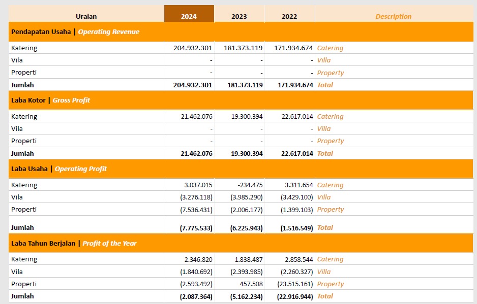Click the total 2022 loss cell (22.916.944)
The image size is (477, 304).
297,296
